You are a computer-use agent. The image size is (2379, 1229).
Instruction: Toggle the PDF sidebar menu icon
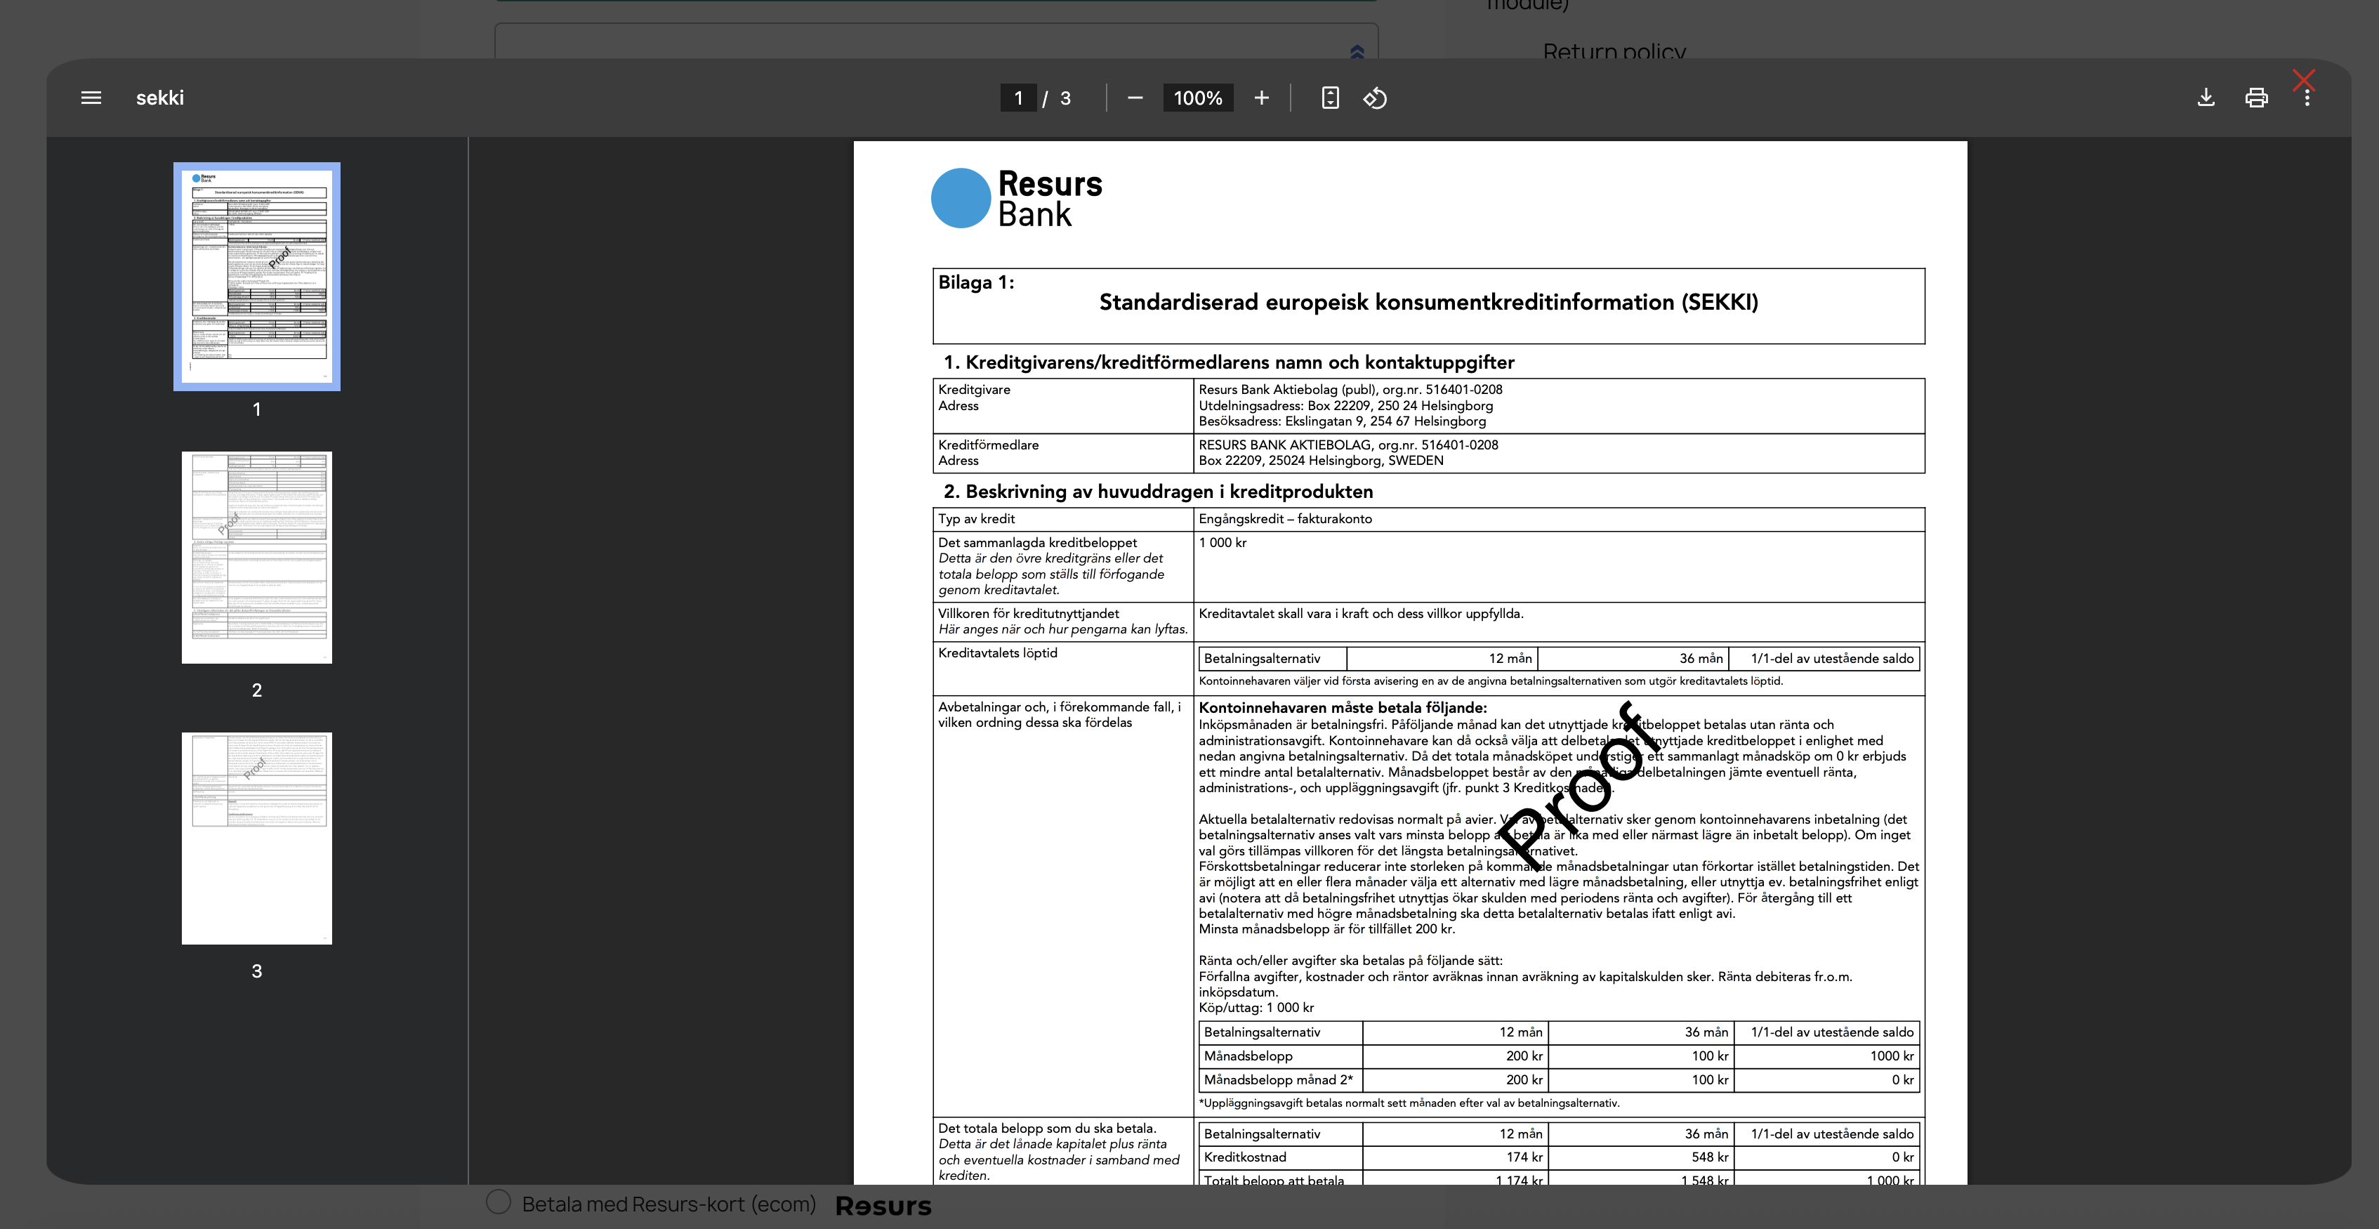click(x=91, y=98)
